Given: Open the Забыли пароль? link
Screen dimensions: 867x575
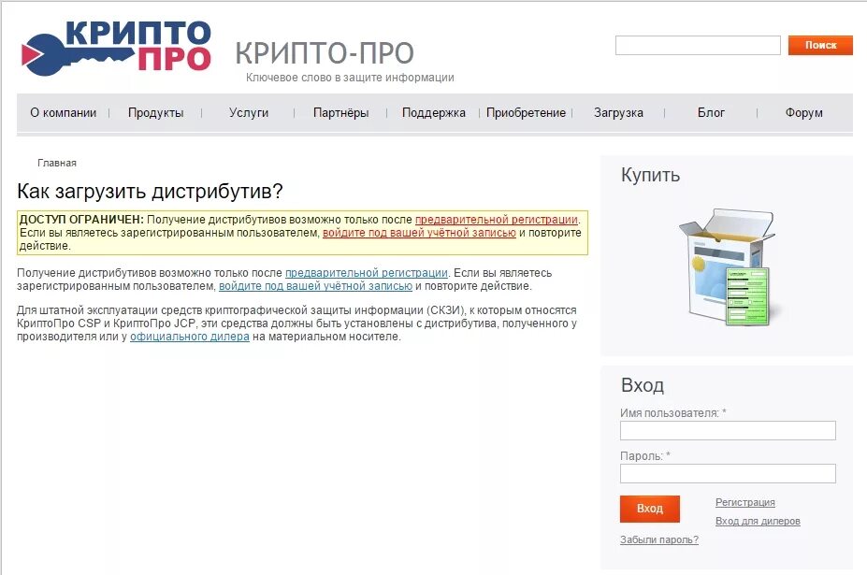Looking at the screenshot, I should (659, 539).
